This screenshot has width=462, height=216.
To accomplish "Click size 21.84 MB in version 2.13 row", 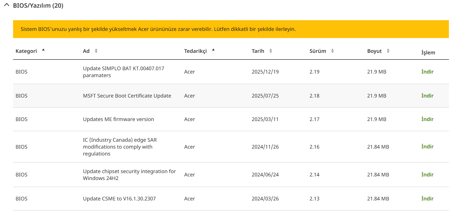I will click(378, 199).
